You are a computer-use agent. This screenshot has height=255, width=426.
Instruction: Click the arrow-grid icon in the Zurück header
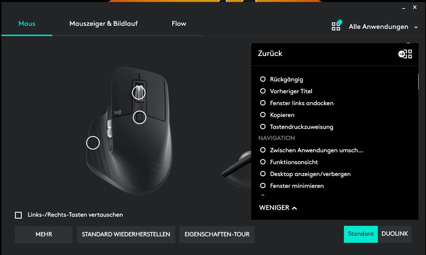click(x=405, y=54)
